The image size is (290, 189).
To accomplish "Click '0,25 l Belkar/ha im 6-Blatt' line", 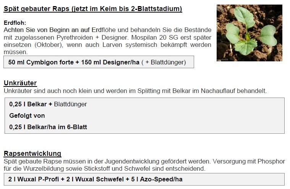I will pyautogui.click(x=48, y=127).
